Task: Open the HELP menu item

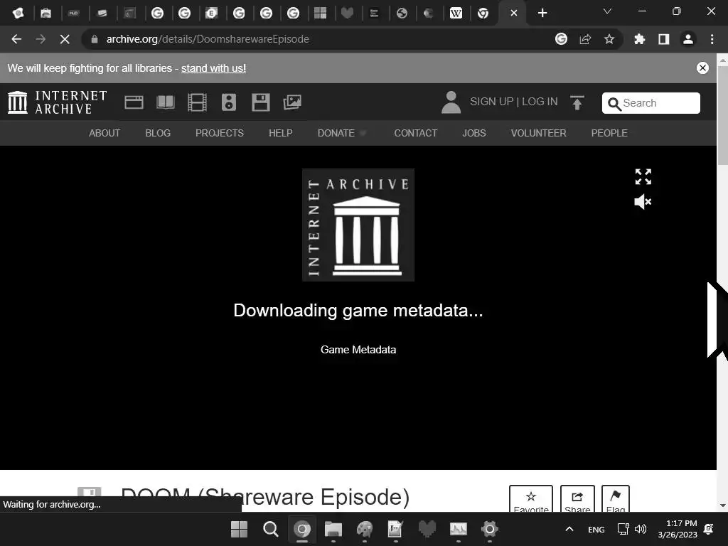Action: [x=280, y=133]
